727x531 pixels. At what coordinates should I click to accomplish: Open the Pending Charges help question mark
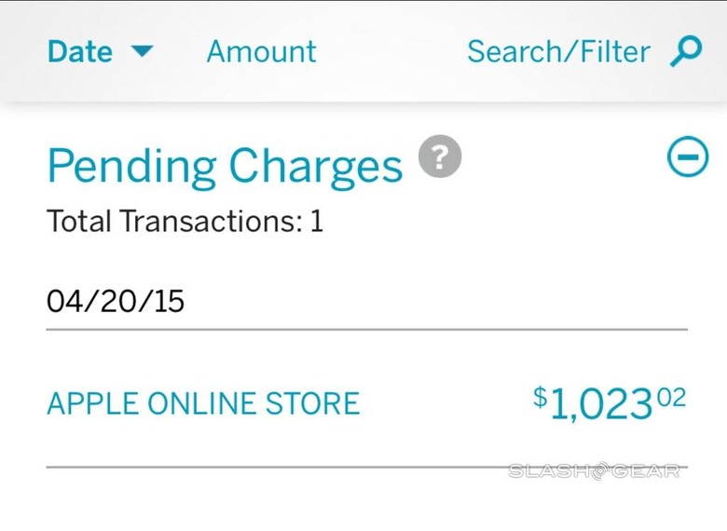440,157
